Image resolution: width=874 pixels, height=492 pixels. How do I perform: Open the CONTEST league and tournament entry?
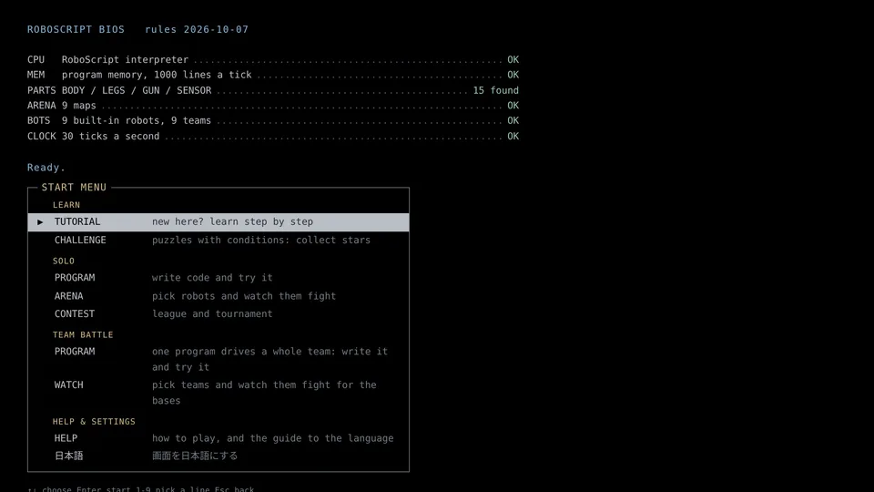click(x=218, y=314)
